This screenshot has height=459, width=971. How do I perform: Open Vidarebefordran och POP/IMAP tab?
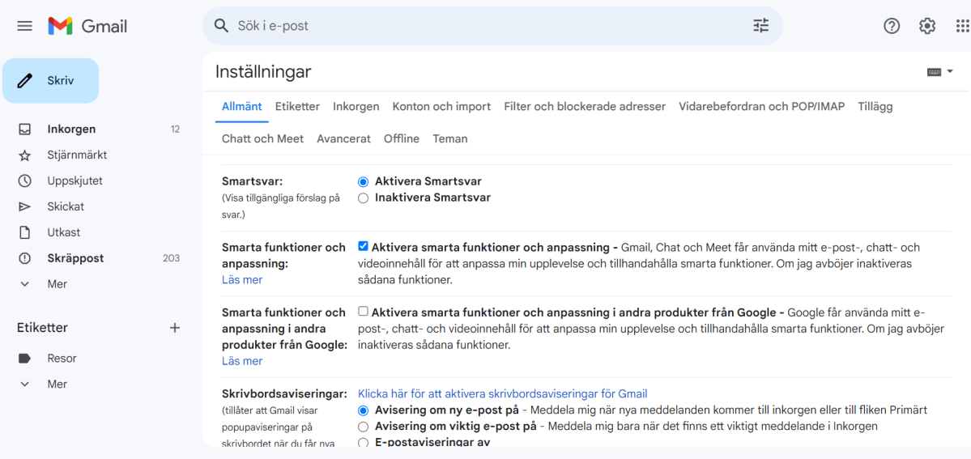762,107
